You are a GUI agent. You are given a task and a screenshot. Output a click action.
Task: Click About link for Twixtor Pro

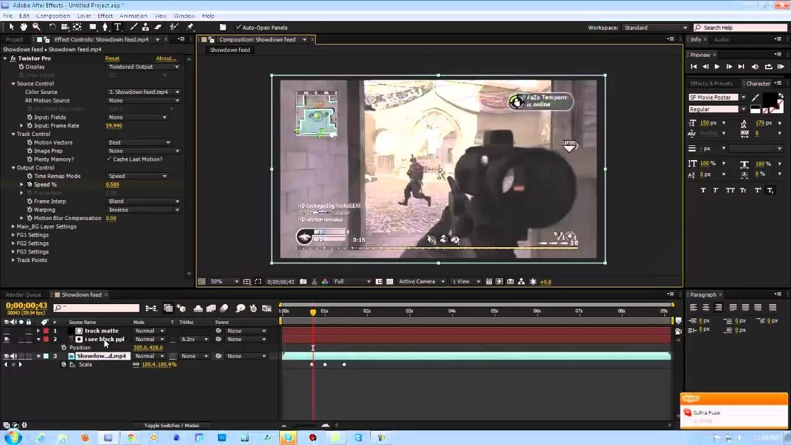coord(166,59)
